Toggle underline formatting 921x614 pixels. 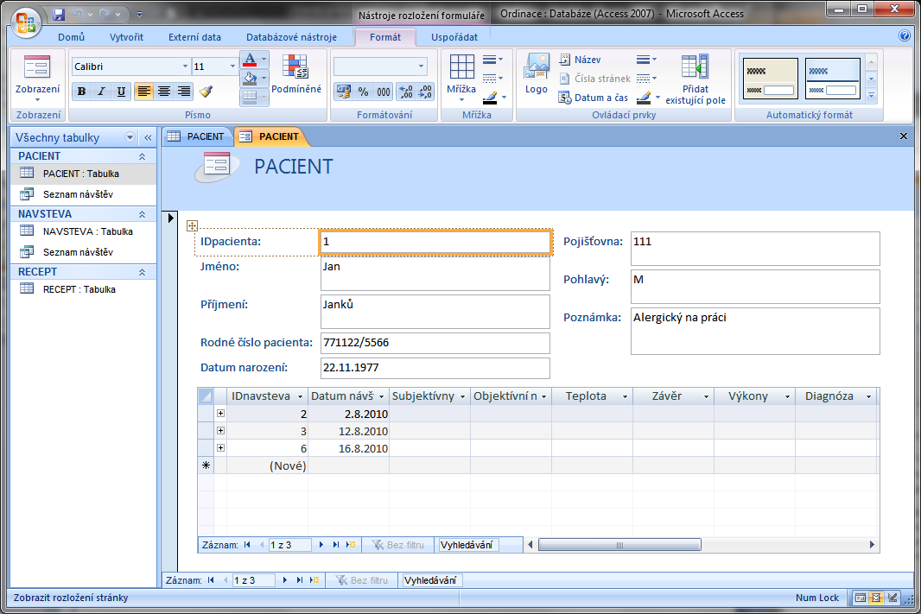[121, 91]
